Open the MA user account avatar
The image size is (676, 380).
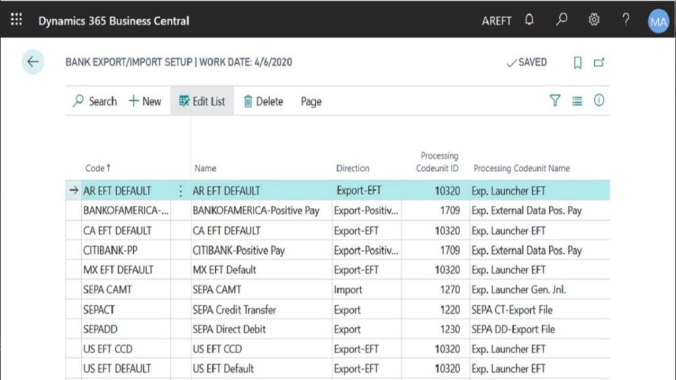pos(658,22)
